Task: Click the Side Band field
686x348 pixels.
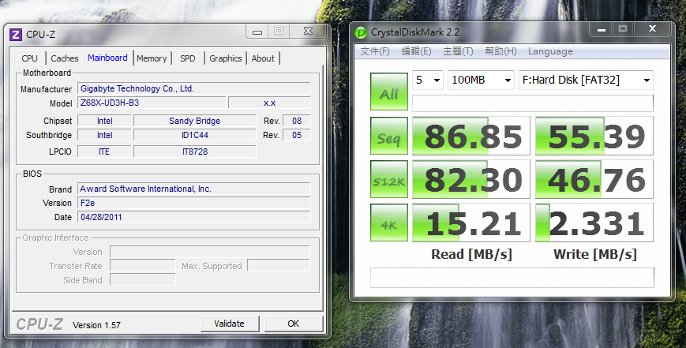Action: (x=143, y=280)
